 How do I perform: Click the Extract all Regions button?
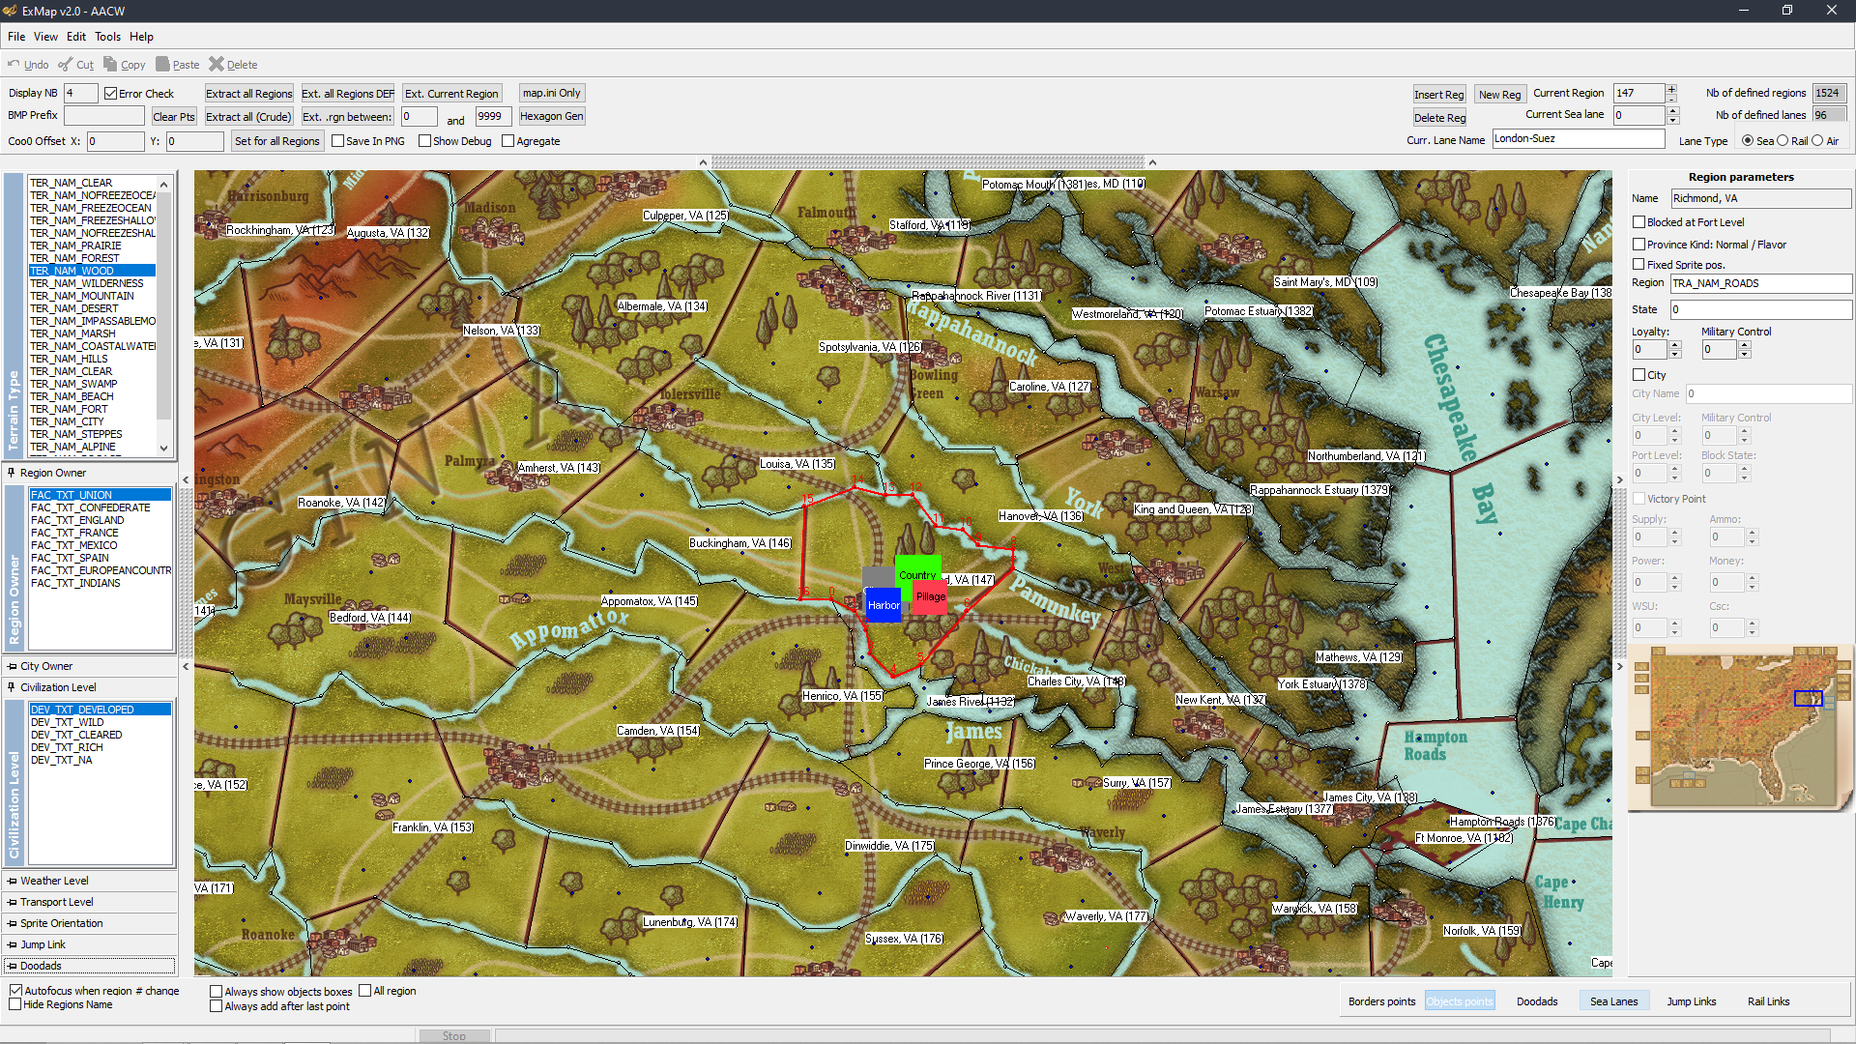click(248, 94)
